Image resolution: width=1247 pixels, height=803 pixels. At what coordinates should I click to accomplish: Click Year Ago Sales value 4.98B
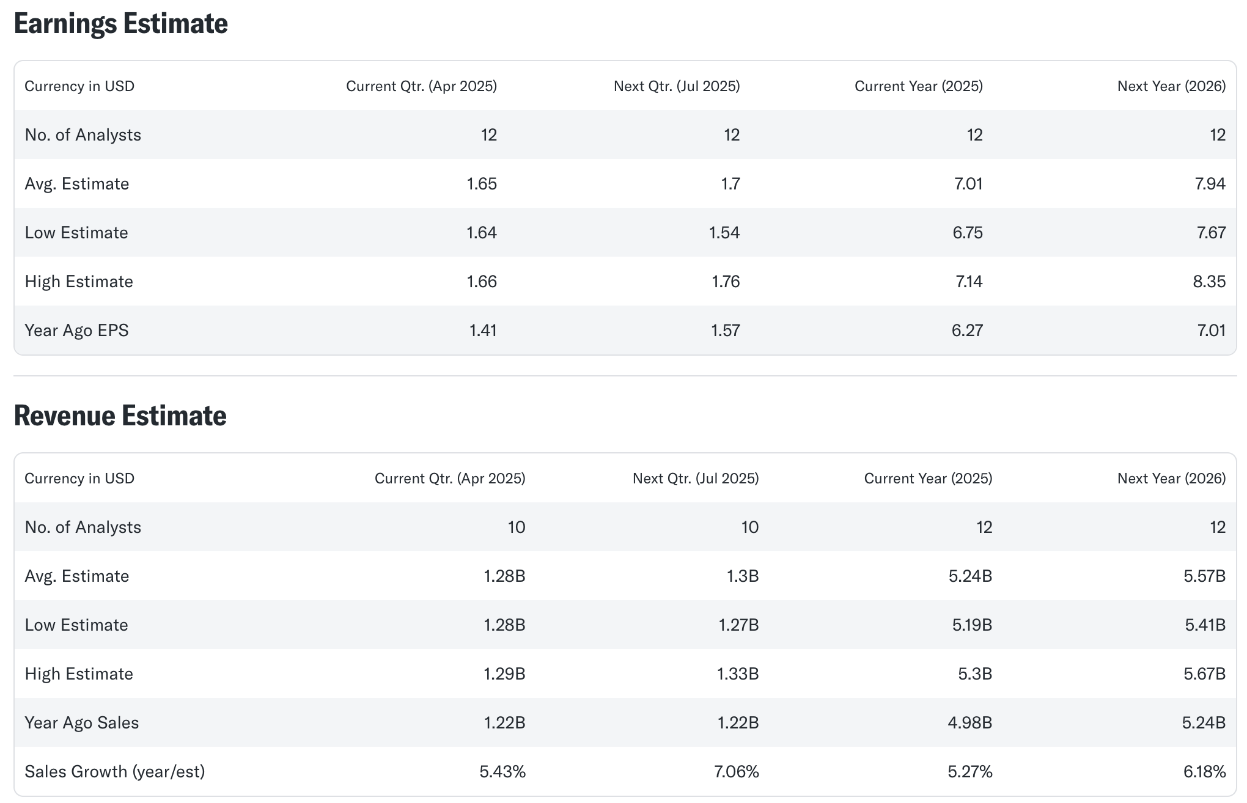tap(969, 723)
